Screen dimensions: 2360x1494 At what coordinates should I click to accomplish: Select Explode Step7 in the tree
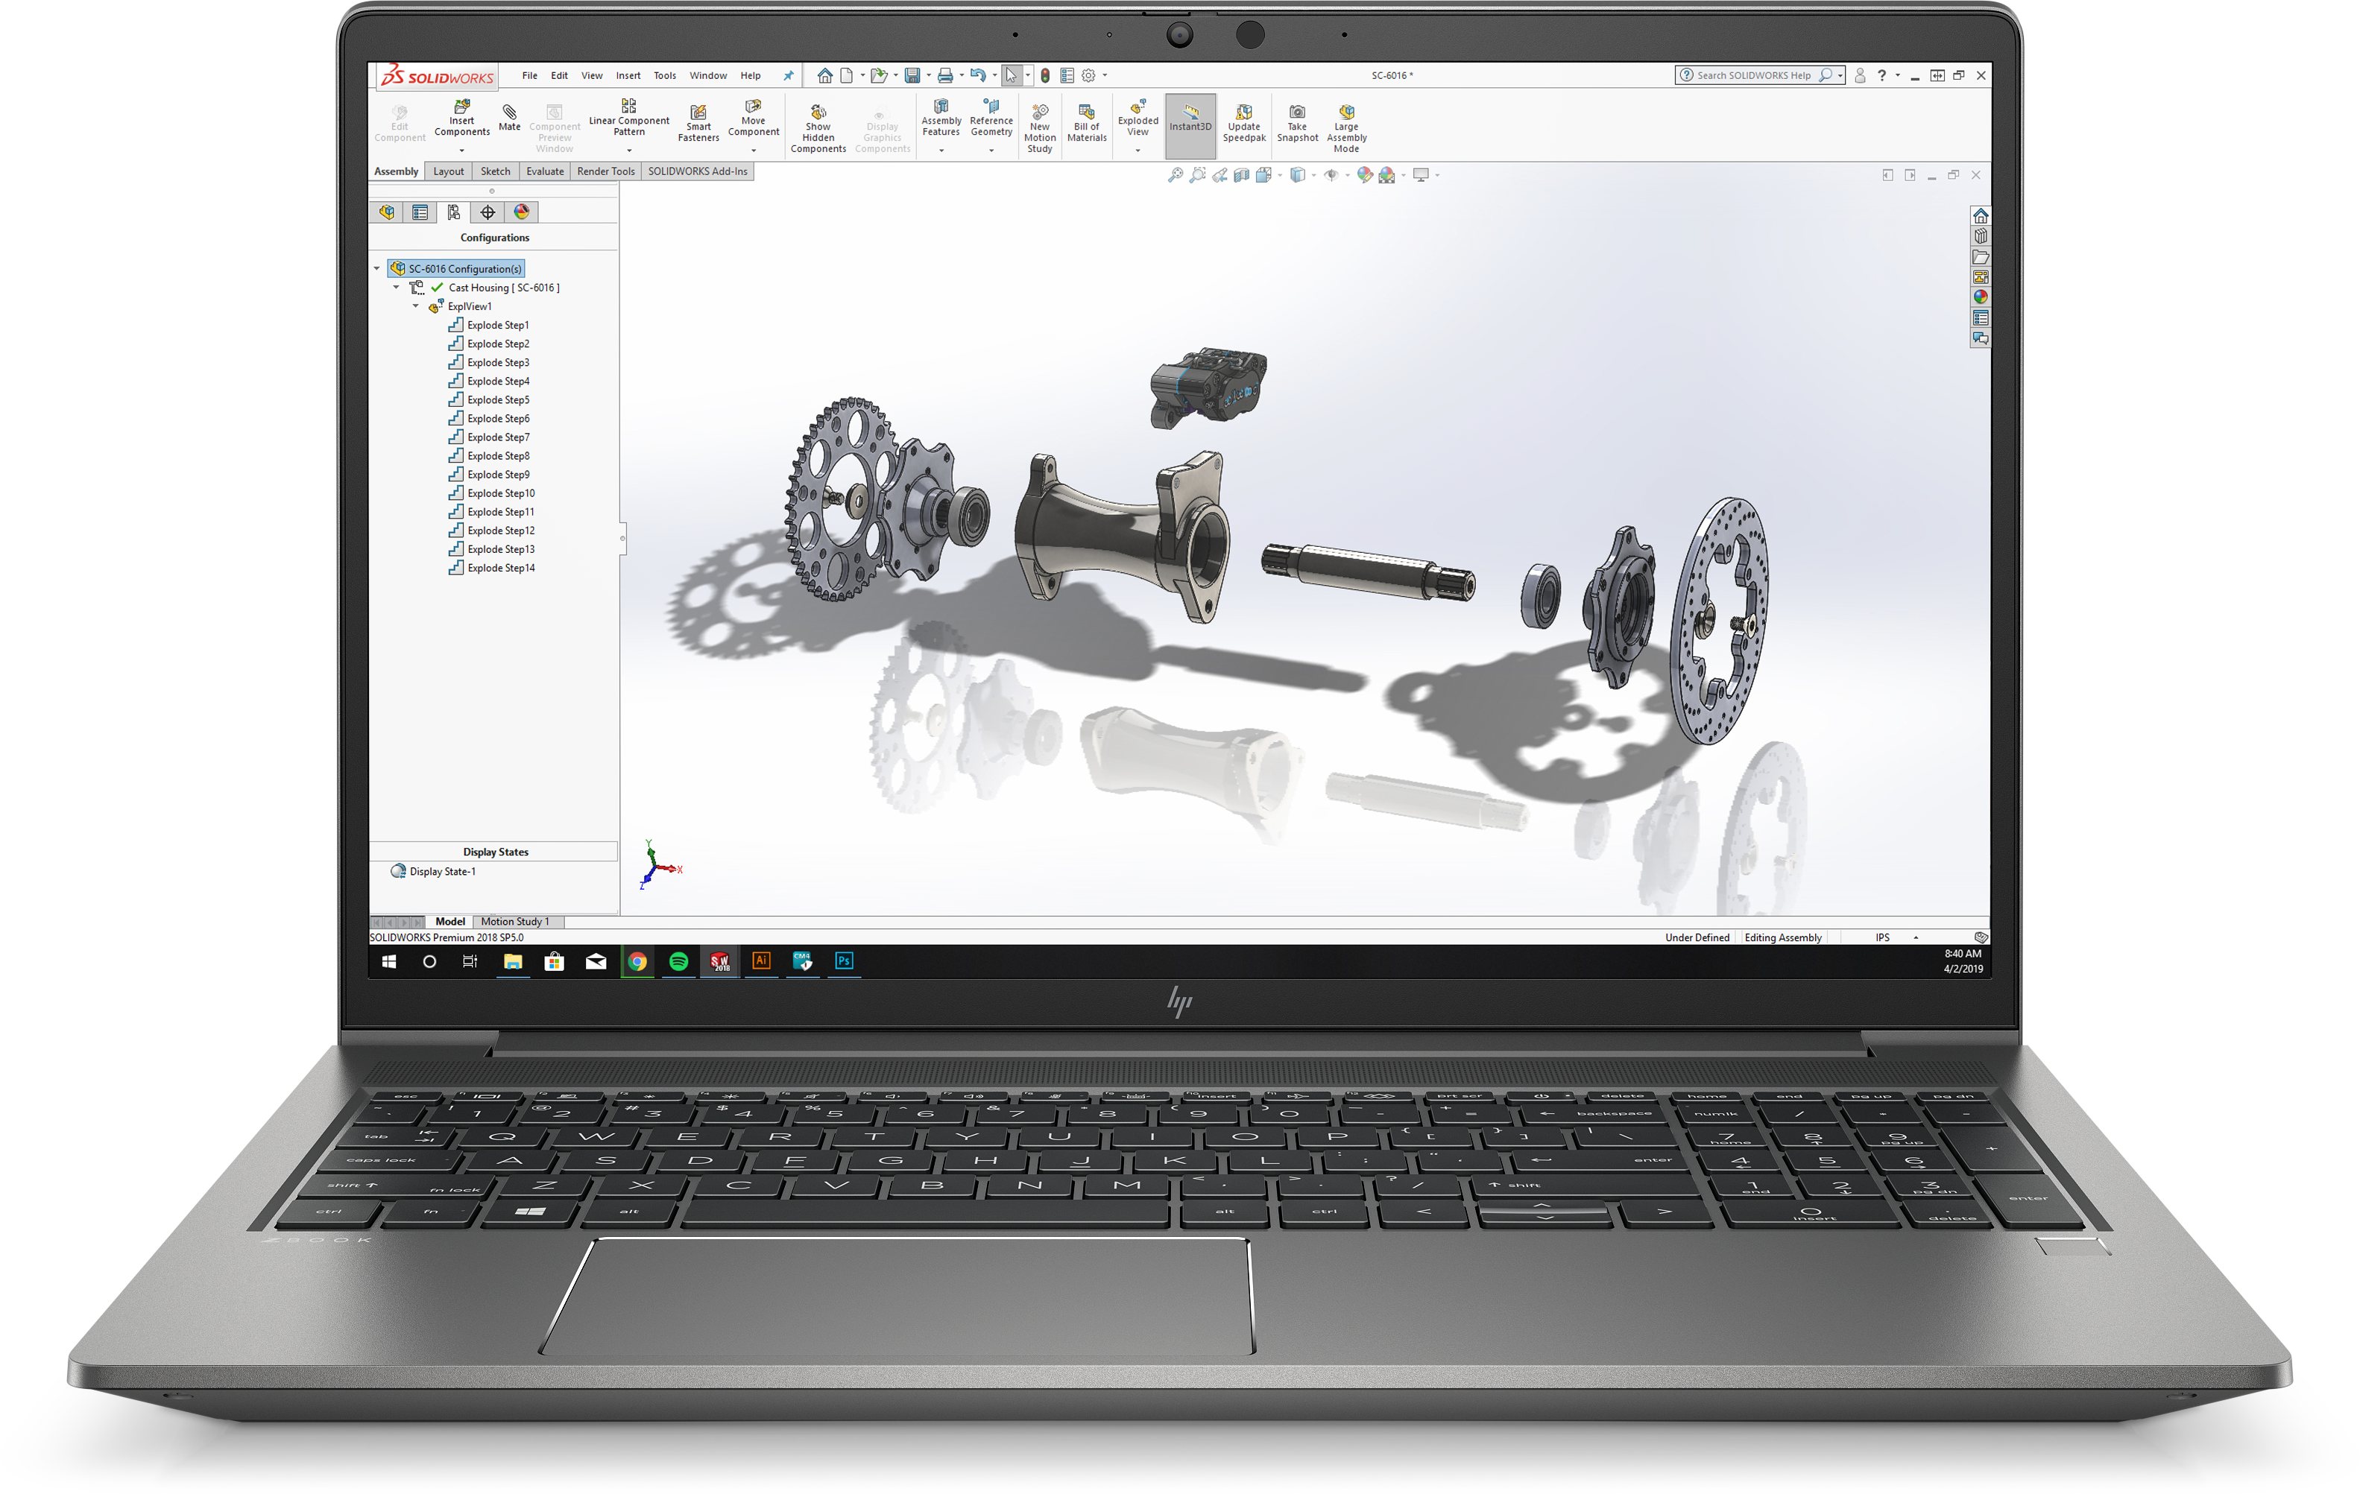click(498, 437)
